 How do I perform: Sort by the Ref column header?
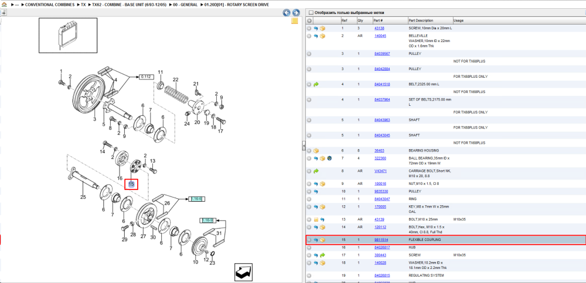point(348,20)
